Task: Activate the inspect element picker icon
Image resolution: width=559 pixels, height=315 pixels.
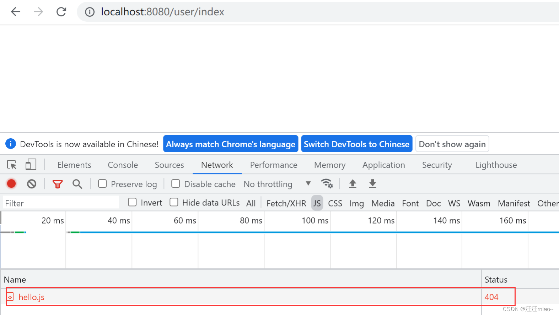Action: click(12, 165)
